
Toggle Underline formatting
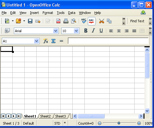[101, 31]
